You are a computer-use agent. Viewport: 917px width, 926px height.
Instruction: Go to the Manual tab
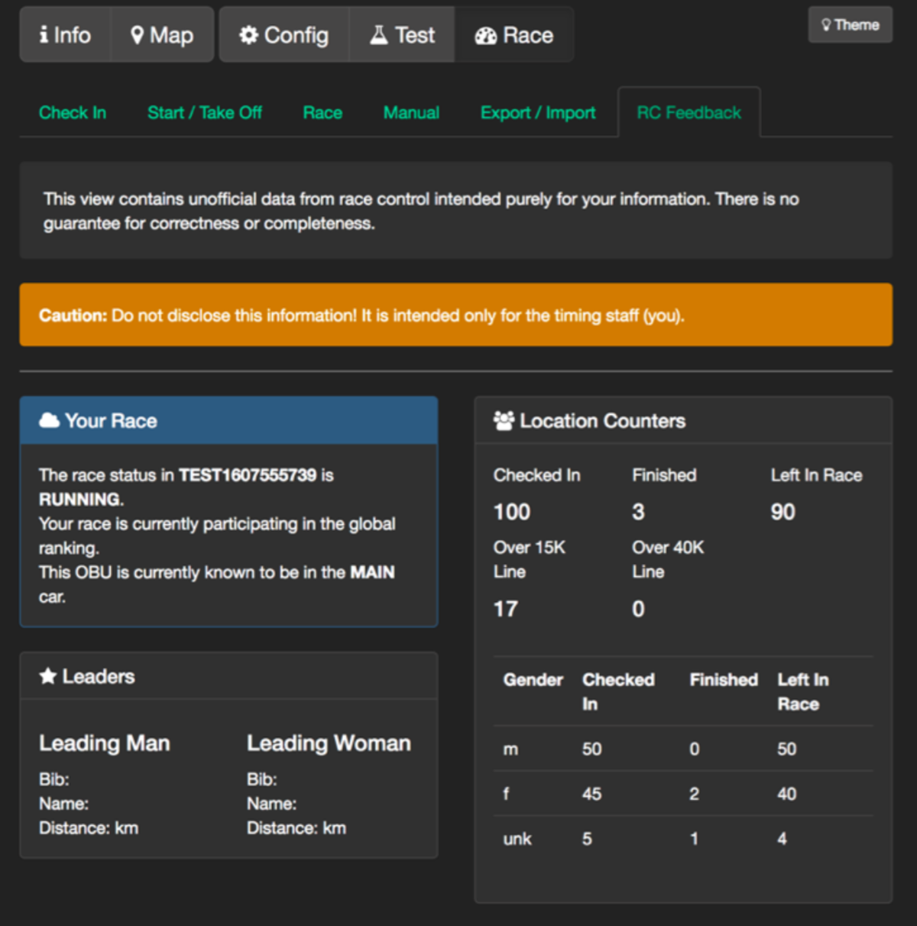pyautogui.click(x=411, y=113)
